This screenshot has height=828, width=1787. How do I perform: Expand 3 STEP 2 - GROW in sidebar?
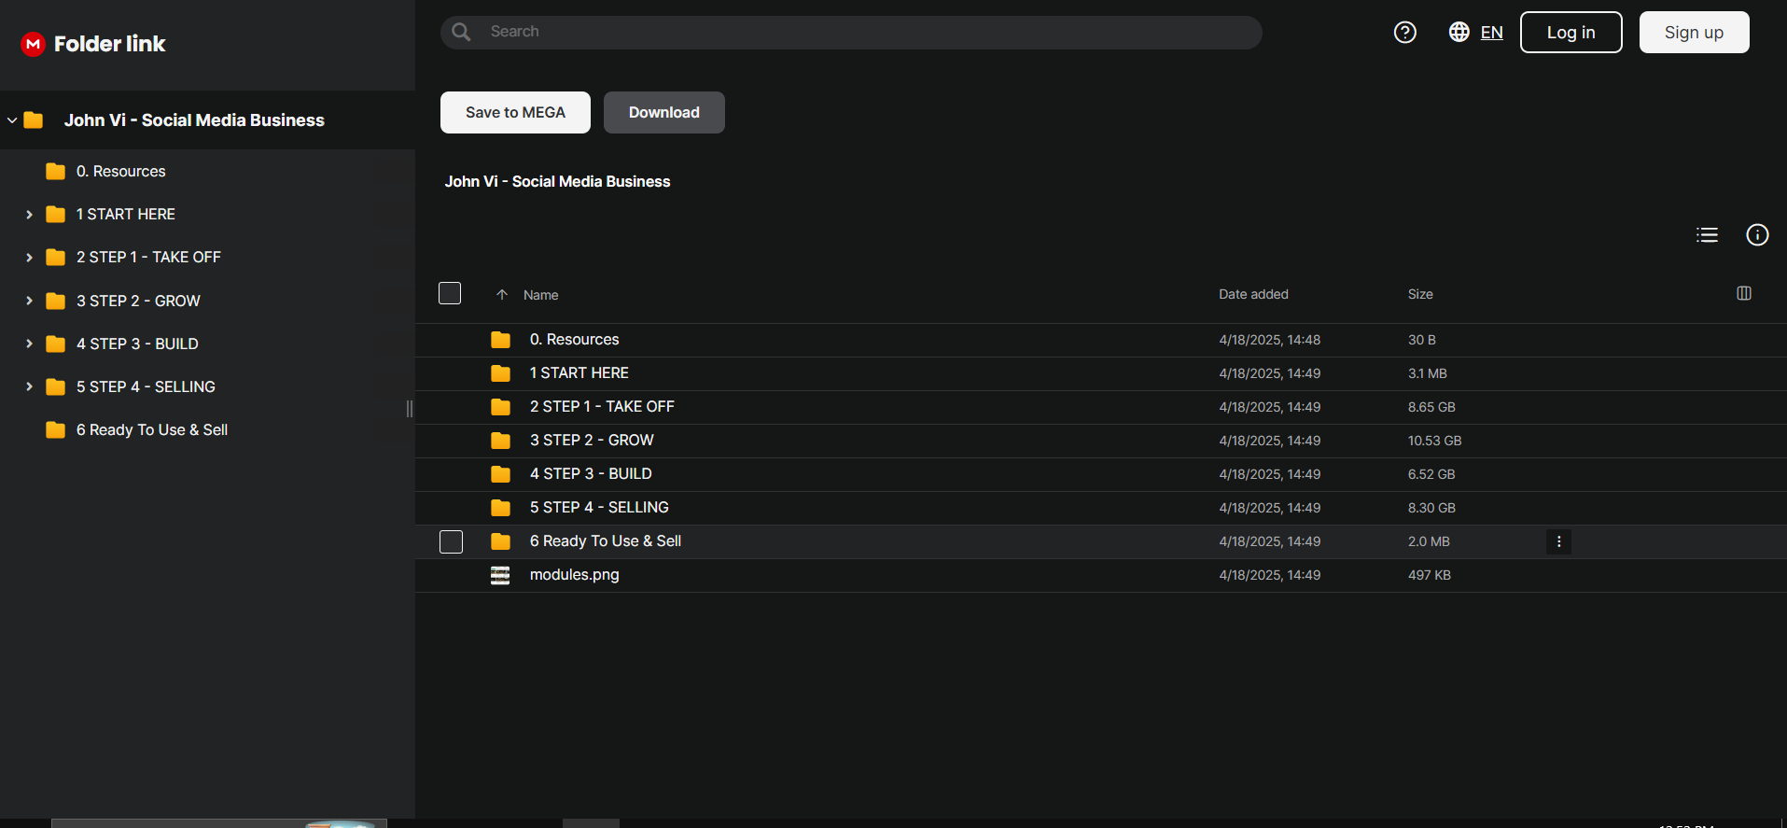click(x=29, y=301)
